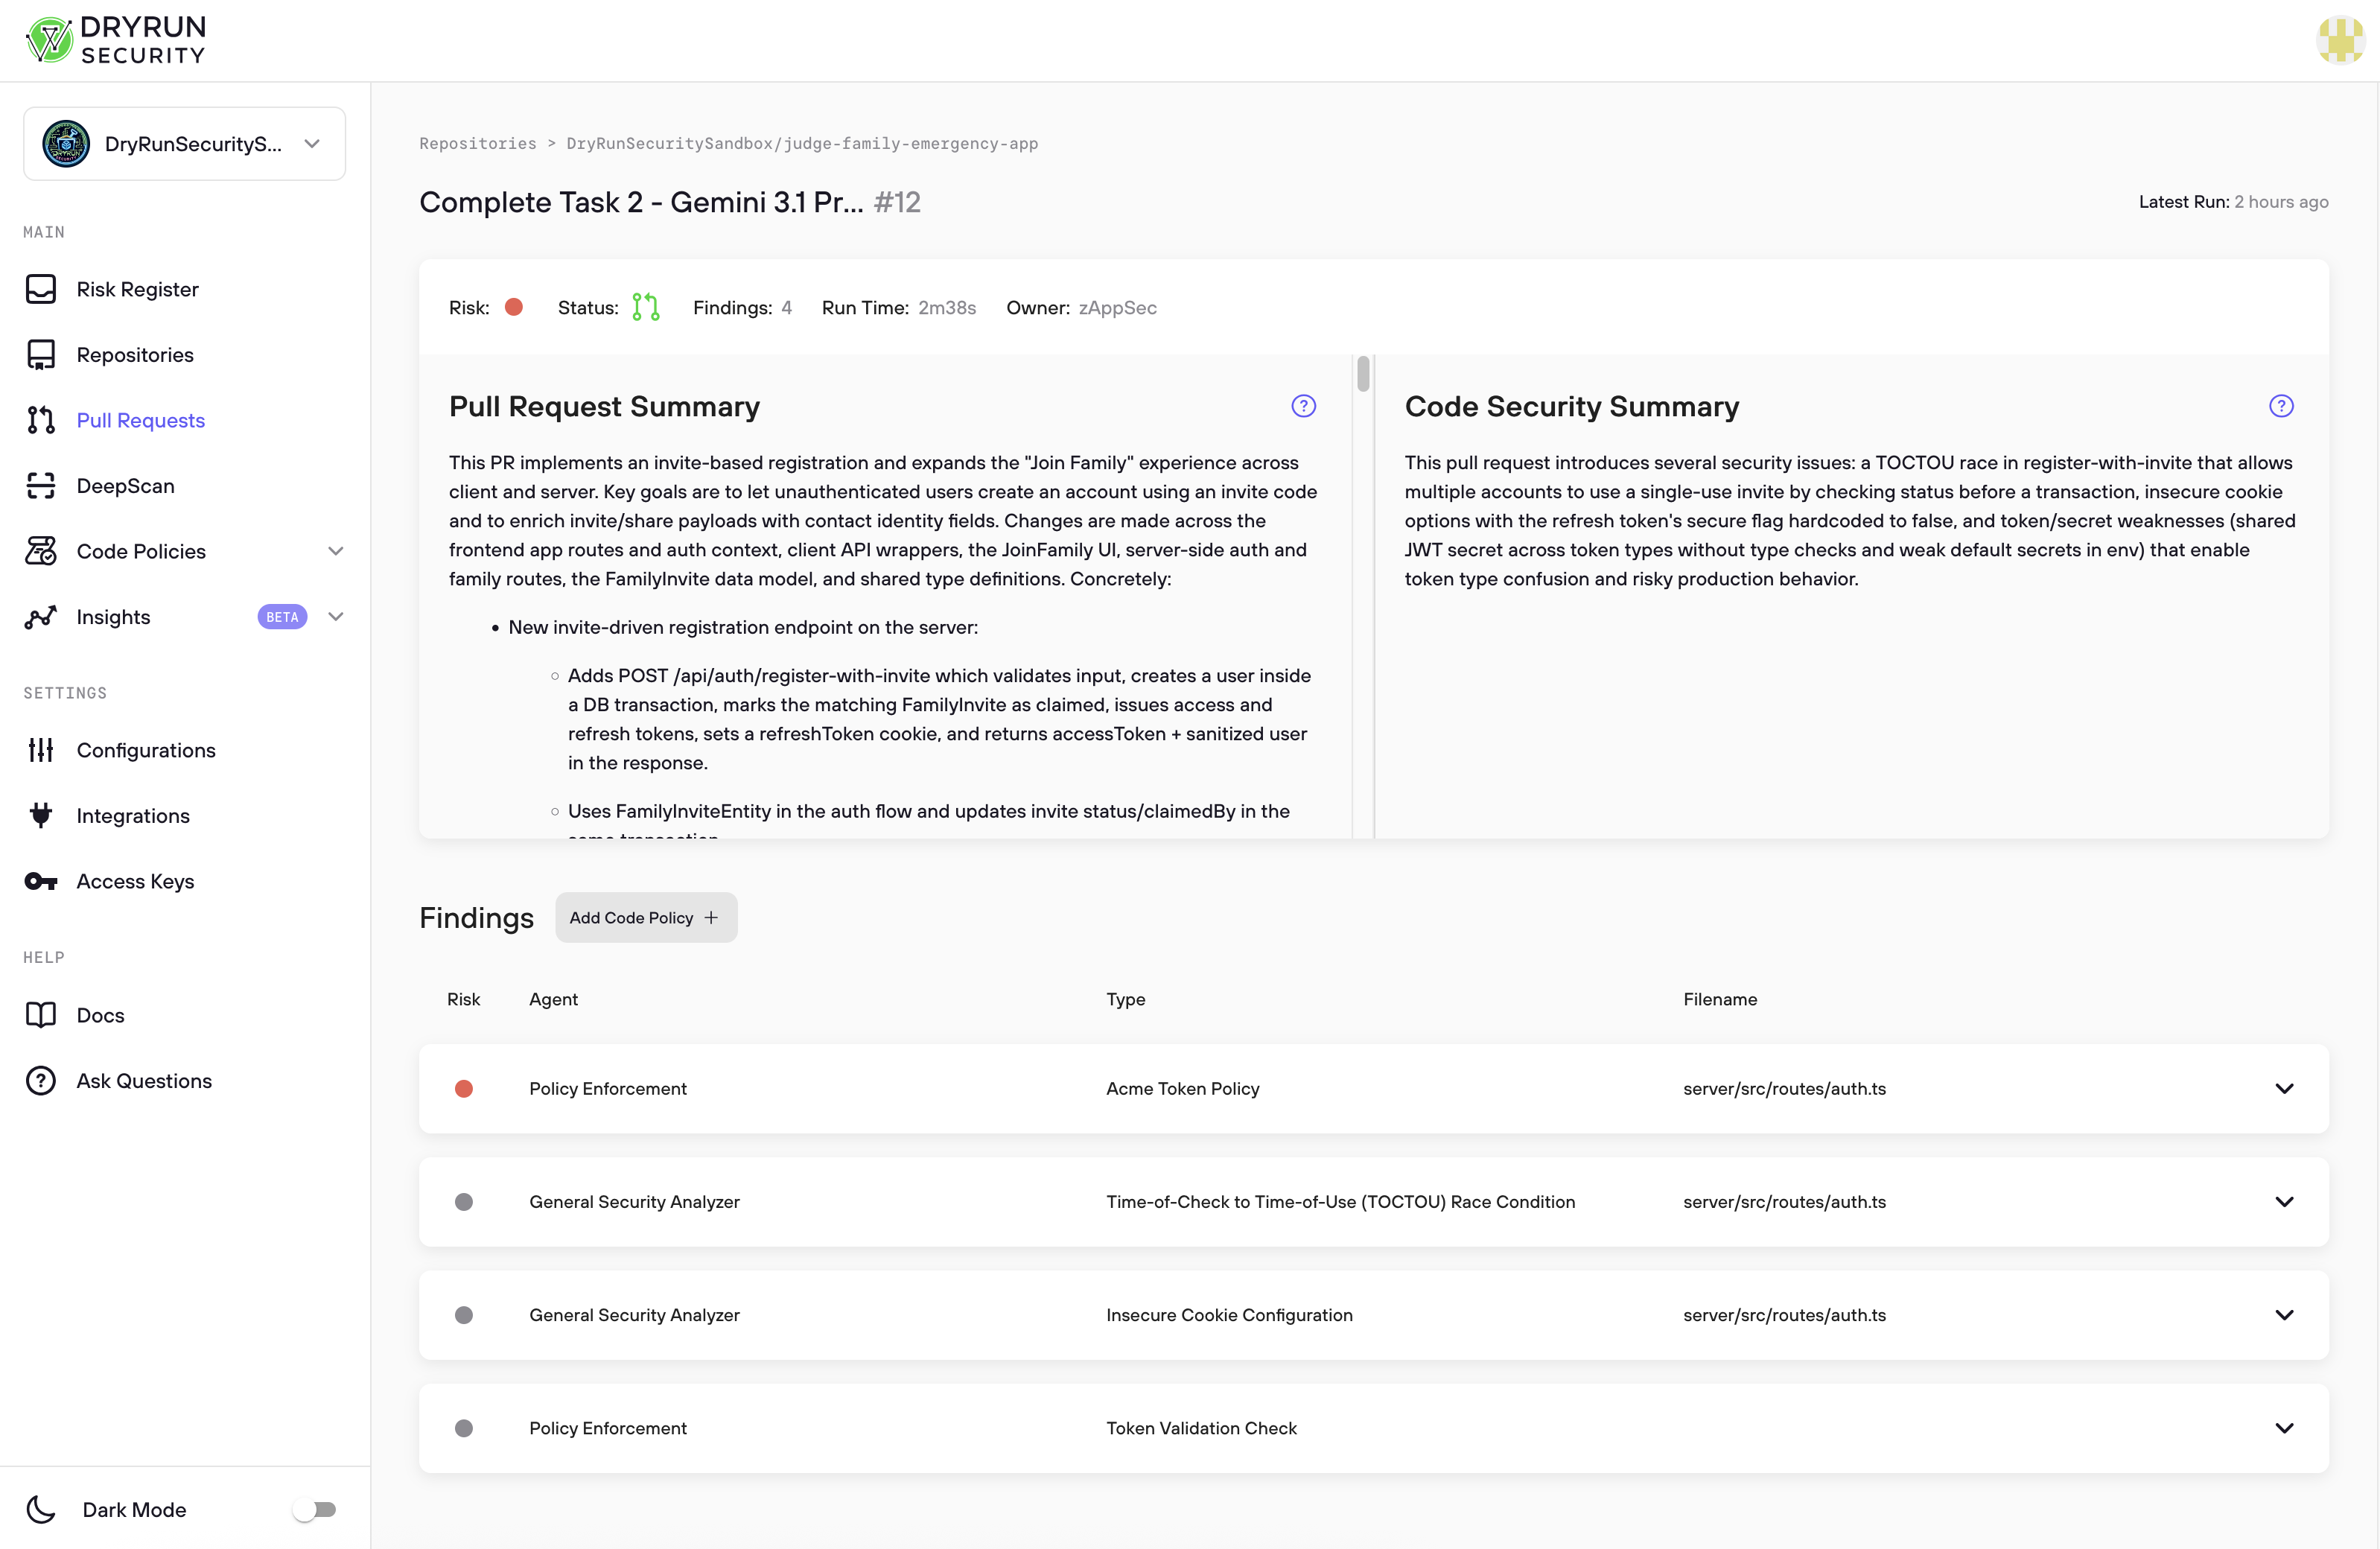
Task: Click the Access Keys key icon
Action: (41, 881)
